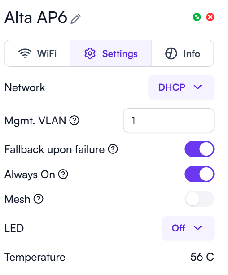Enable the Mesh toggle
Screen dimensions: 228x275
[x=199, y=199]
